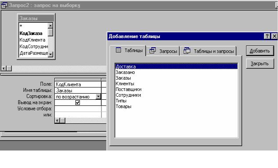Screen dimensions: 278x168
Task: Select the ДатаРазмеще field in Заказы list
Action: tap(33, 53)
